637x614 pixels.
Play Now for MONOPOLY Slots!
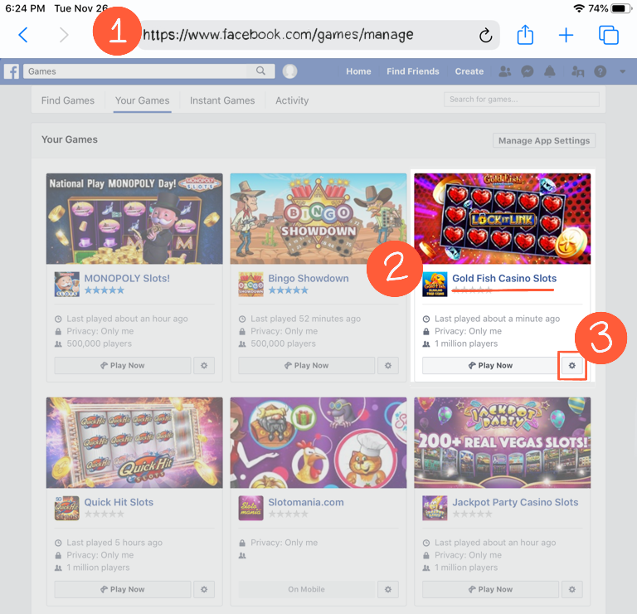[x=123, y=365]
